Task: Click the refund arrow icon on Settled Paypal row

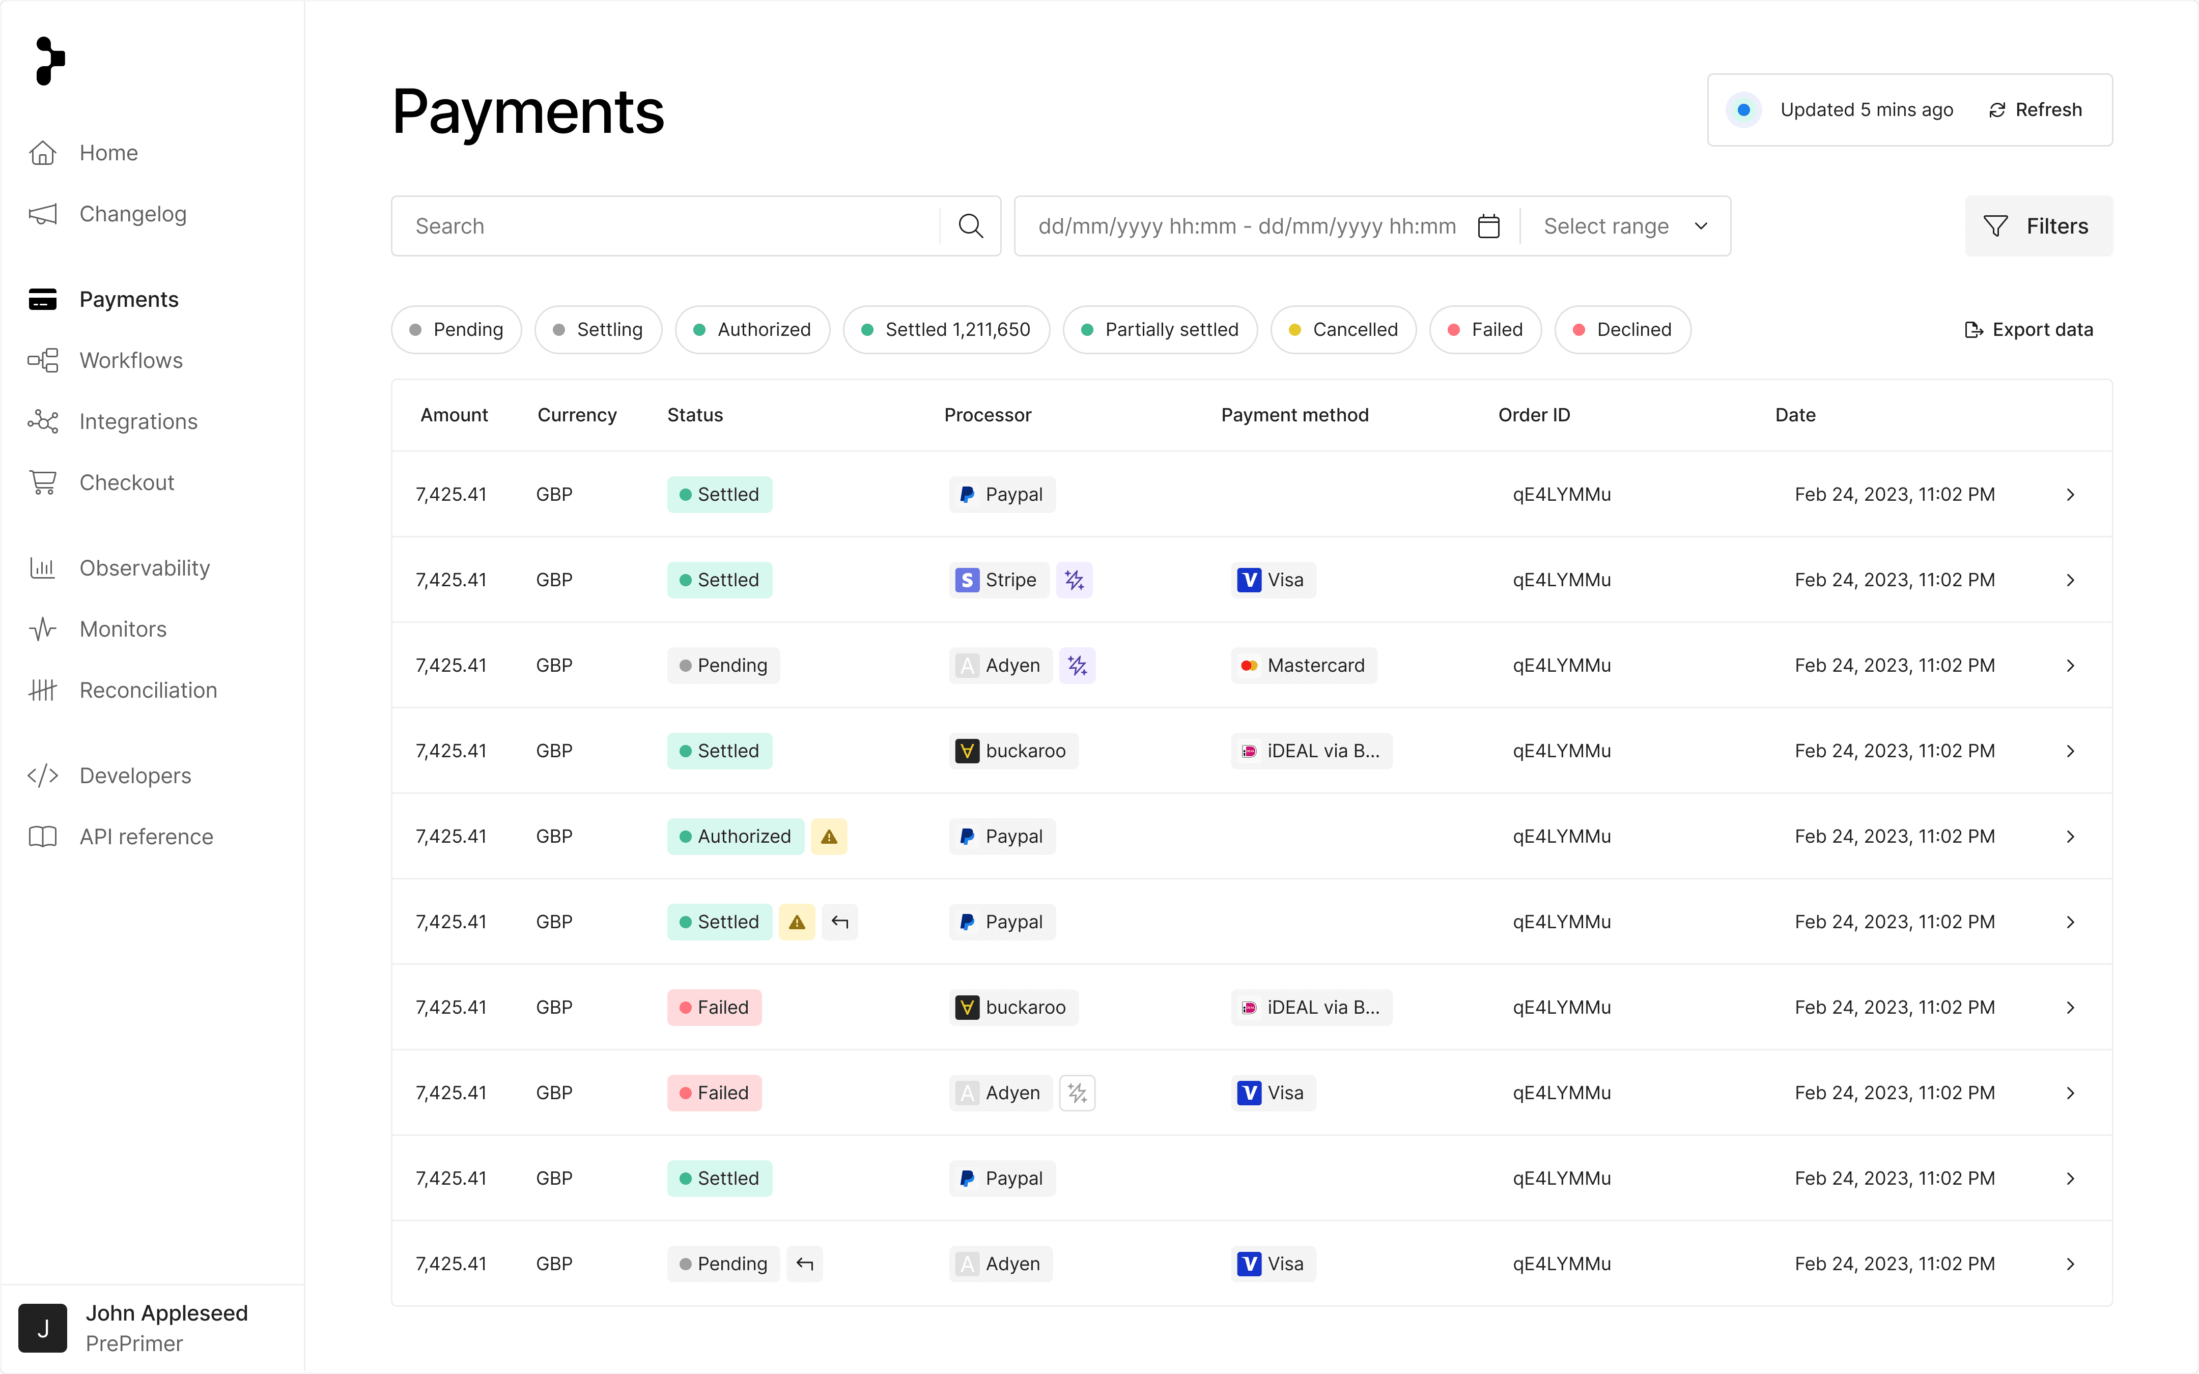Action: pyautogui.click(x=839, y=922)
